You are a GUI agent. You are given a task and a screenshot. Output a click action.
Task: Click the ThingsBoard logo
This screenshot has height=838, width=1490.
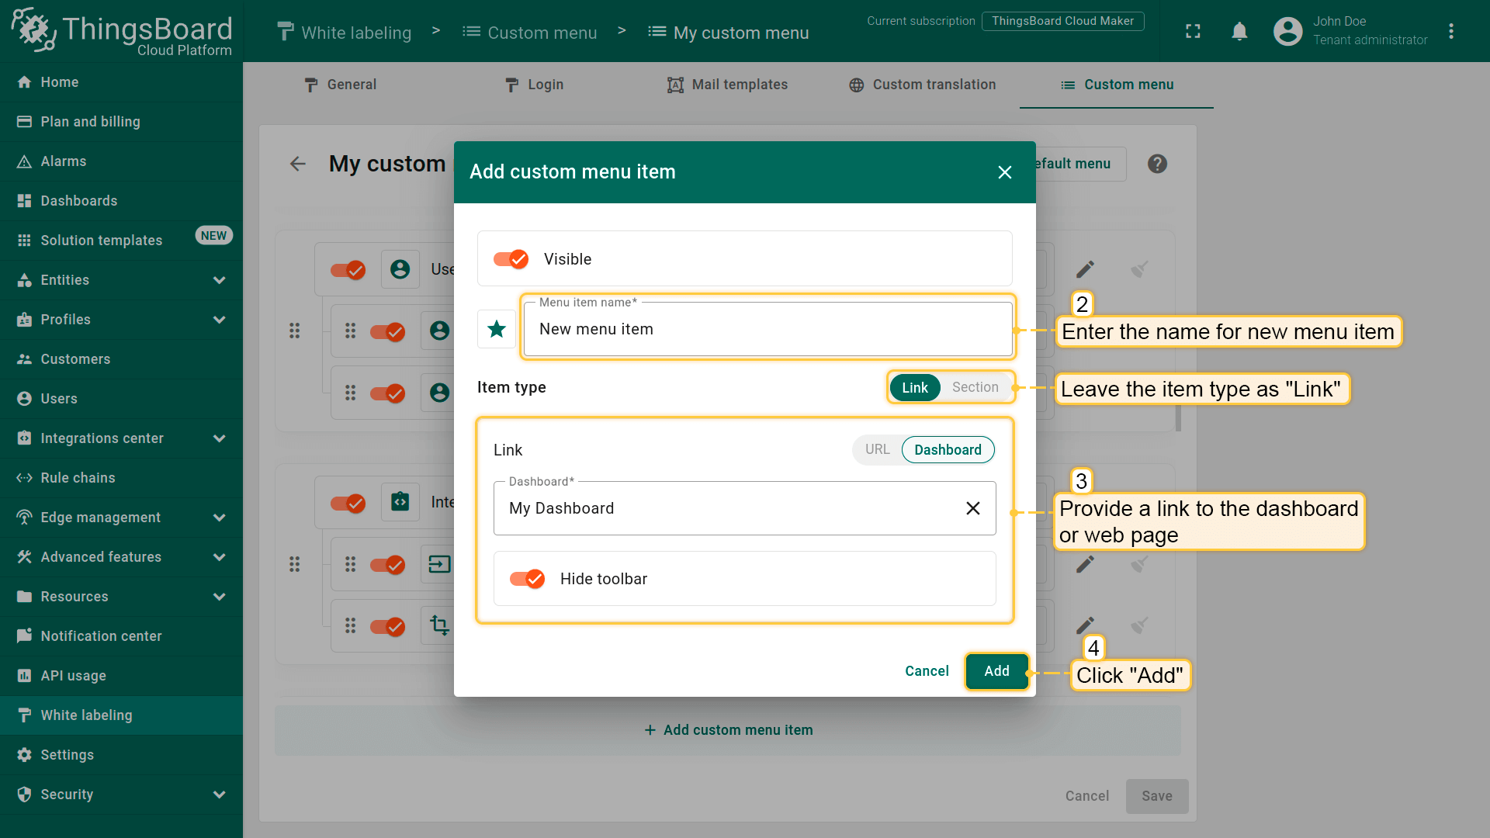[x=122, y=31]
